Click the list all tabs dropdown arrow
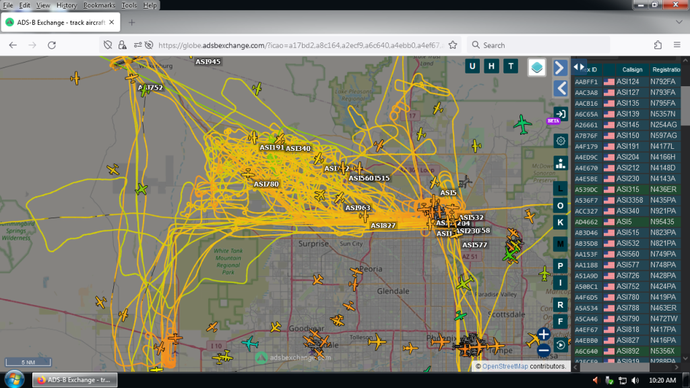 (x=679, y=22)
